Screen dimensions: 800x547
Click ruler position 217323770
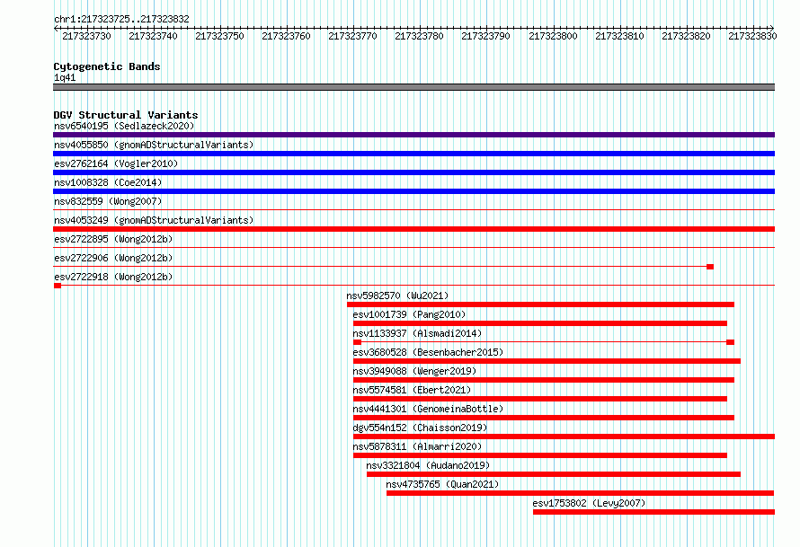pos(352,36)
